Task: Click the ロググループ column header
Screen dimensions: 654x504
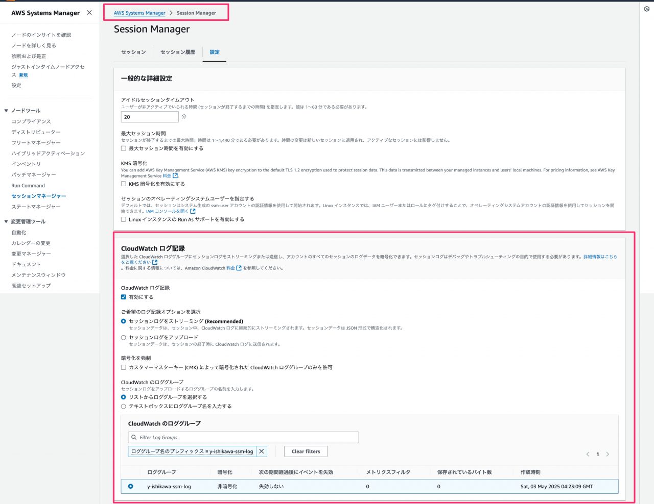Action: click(x=161, y=472)
